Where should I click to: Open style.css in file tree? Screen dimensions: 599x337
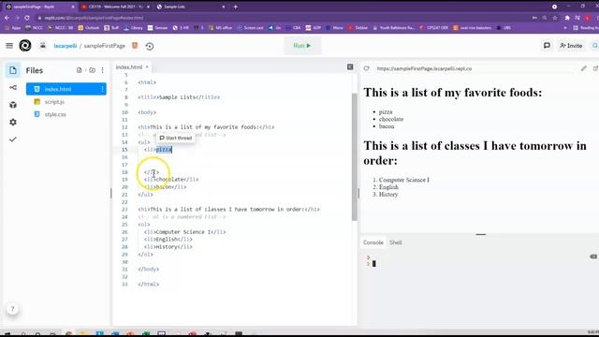(x=55, y=114)
